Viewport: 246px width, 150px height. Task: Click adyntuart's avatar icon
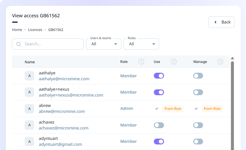(30, 142)
